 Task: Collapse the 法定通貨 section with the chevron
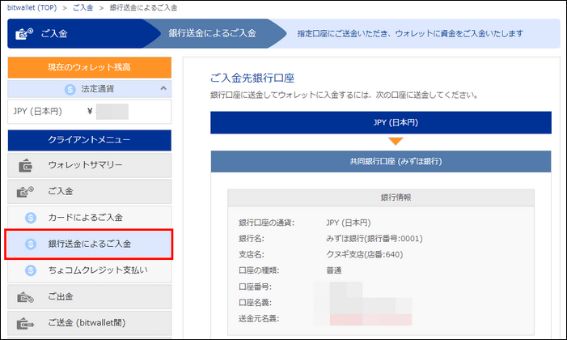(163, 88)
